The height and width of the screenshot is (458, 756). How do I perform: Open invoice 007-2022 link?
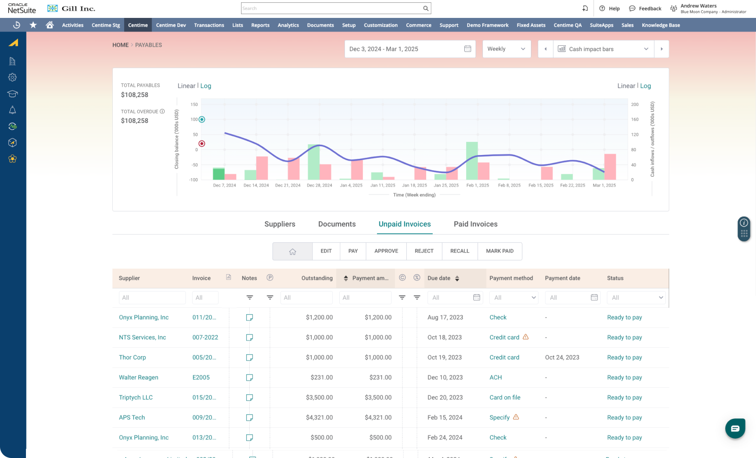pyautogui.click(x=205, y=337)
